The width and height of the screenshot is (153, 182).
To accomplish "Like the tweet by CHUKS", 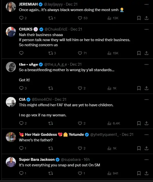I will [x=80, y=53].
